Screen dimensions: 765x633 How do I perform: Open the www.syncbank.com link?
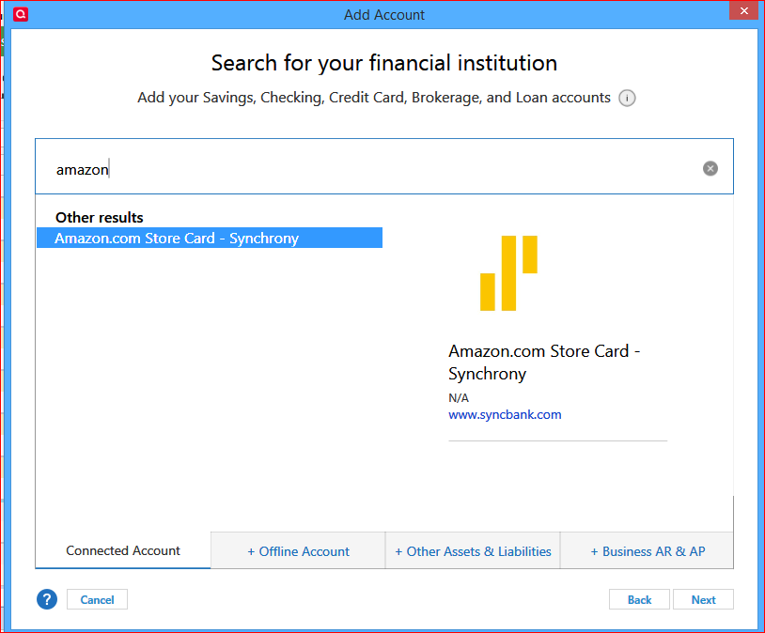[505, 414]
